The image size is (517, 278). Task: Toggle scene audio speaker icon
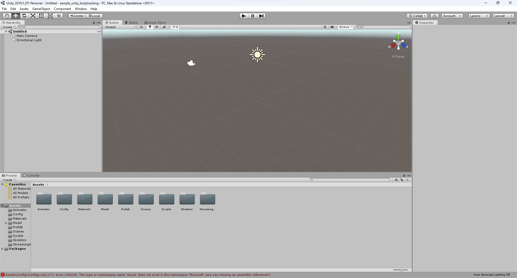pyautogui.click(x=157, y=27)
